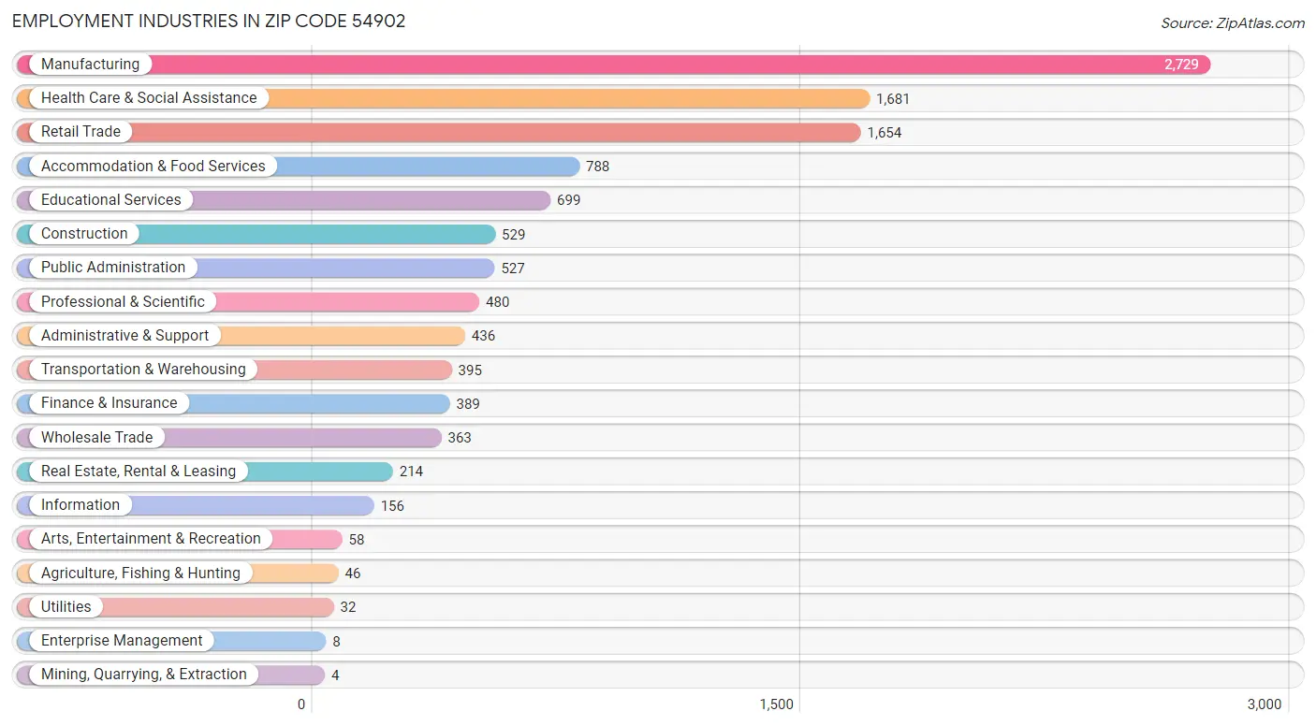Click the 58 value label
The image size is (1316, 726).
(357, 539)
